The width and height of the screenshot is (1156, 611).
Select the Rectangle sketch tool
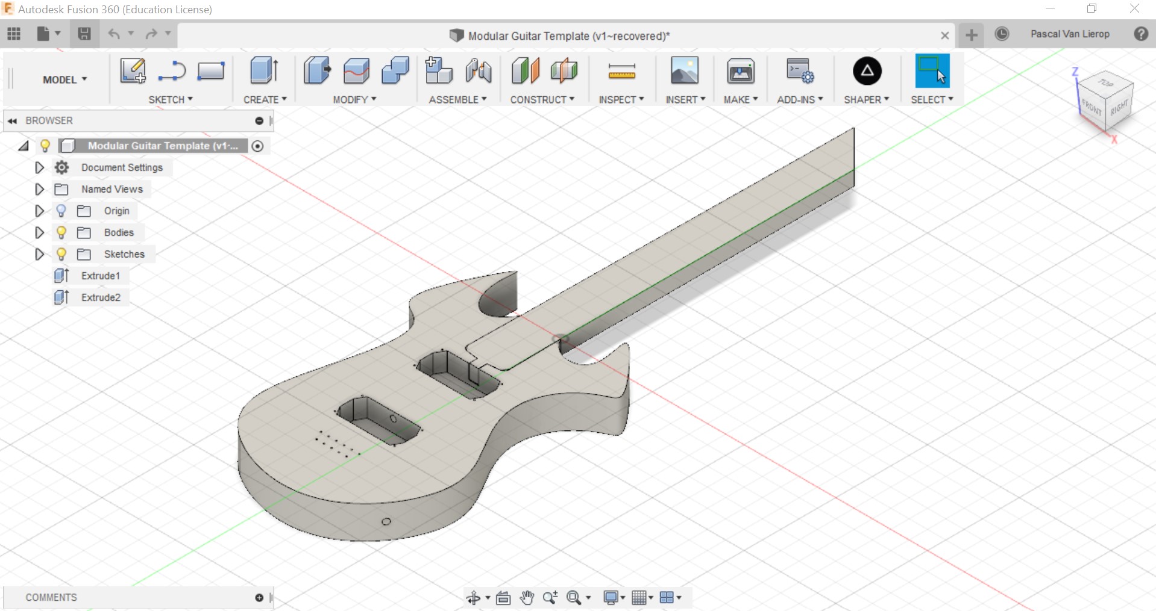tap(211, 71)
